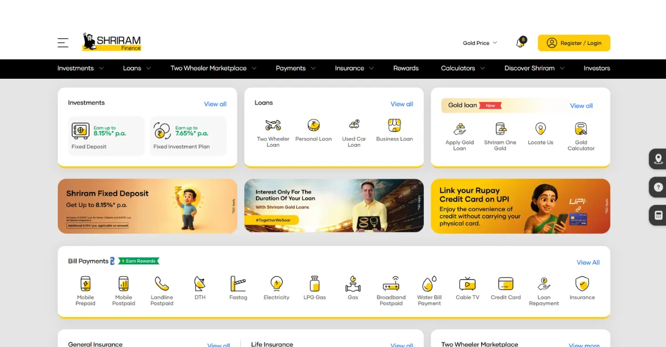Go to the Rewards menu item
This screenshot has width=666, height=347.
tap(406, 68)
